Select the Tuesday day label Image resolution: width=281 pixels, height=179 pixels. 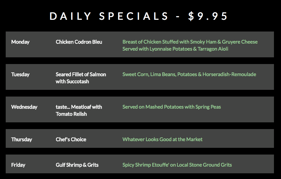[20, 74]
